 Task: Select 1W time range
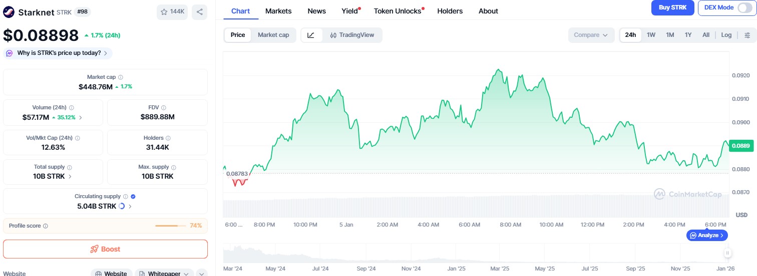click(x=651, y=35)
